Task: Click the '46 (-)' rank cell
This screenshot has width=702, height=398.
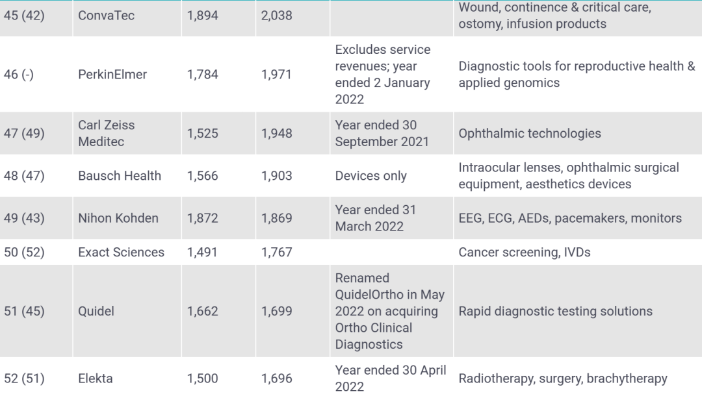Action: coord(19,74)
